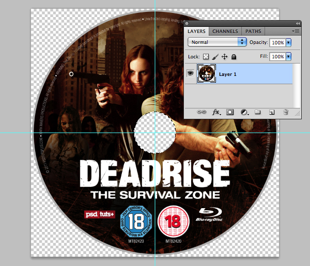
Task: Click the Fill 100% input field
Action: click(x=277, y=56)
